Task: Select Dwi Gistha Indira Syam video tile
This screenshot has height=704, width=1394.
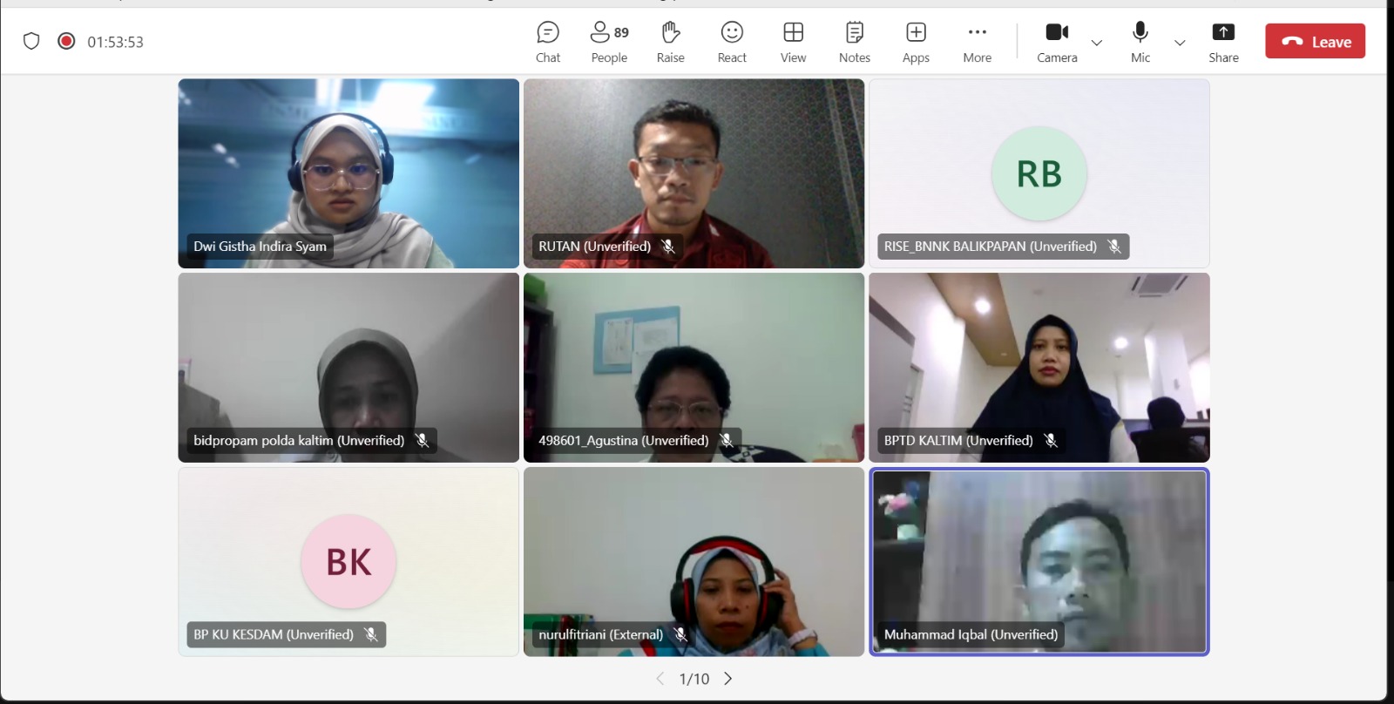Action: [x=348, y=173]
